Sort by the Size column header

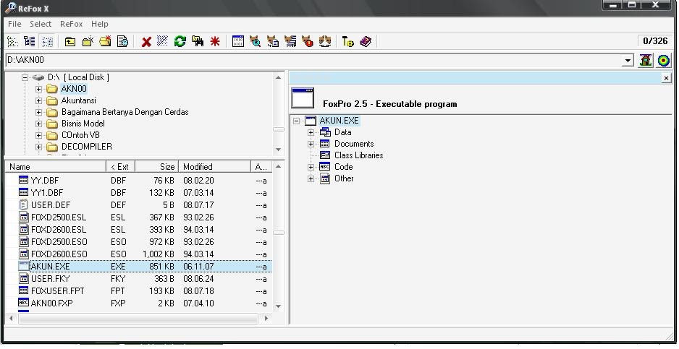pos(156,166)
